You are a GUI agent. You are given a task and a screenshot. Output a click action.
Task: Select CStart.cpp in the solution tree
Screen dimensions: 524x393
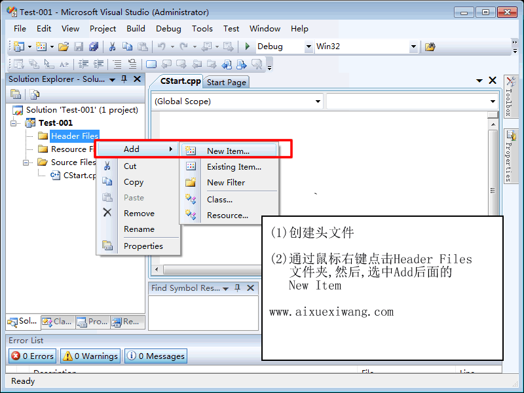(79, 176)
